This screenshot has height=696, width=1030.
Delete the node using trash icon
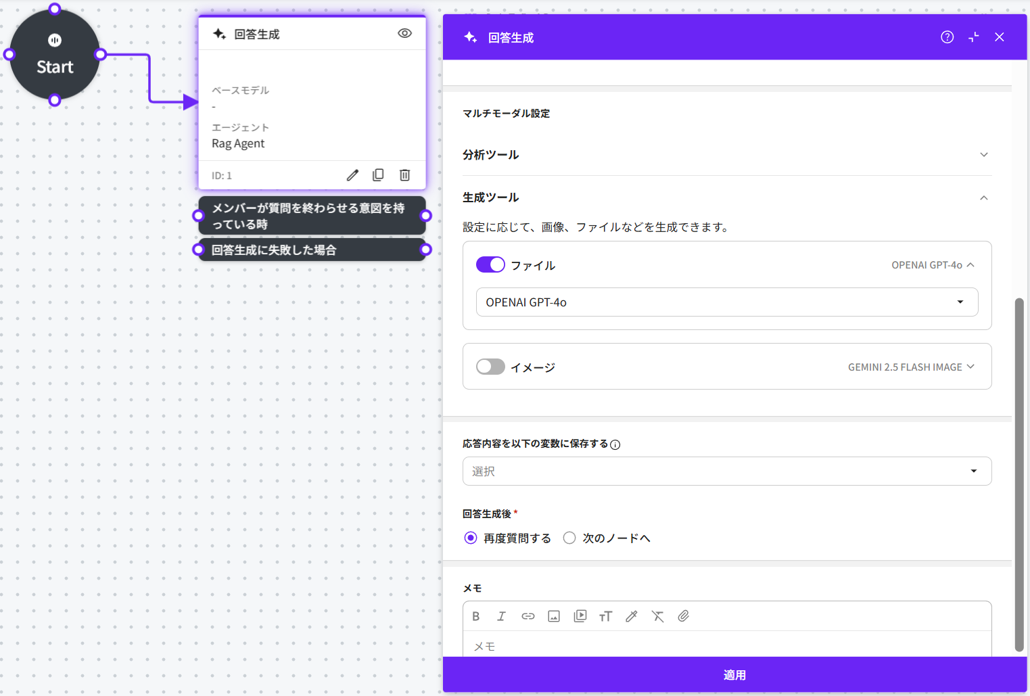[x=404, y=175]
